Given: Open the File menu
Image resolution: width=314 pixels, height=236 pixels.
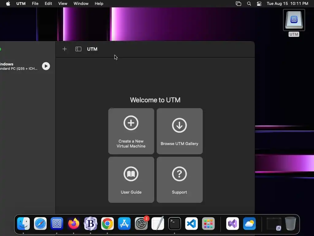Looking at the screenshot, I should click(35, 4).
